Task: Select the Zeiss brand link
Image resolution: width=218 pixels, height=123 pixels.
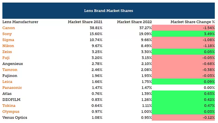Action: [7, 52]
